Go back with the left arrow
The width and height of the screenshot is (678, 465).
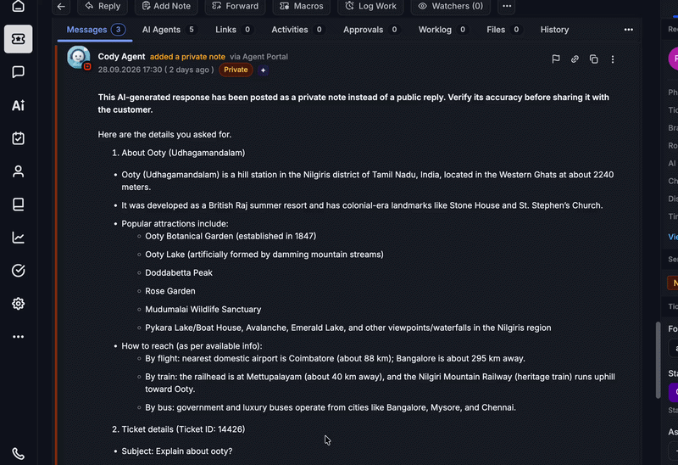tap(61, 6)
